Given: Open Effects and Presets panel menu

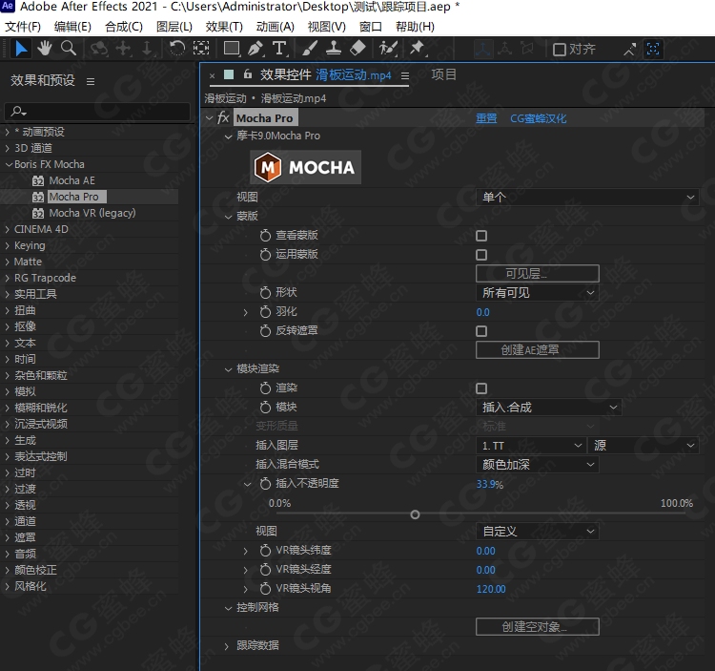Looking at the screenshot, I should [91, 81].
